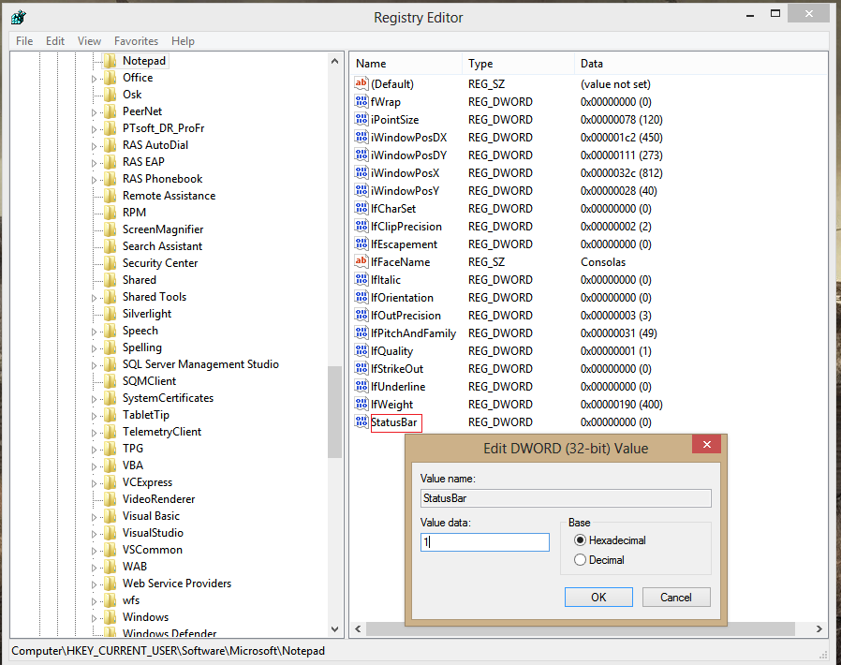Click the Data column header
841x665 pixels.
(701, 64)
